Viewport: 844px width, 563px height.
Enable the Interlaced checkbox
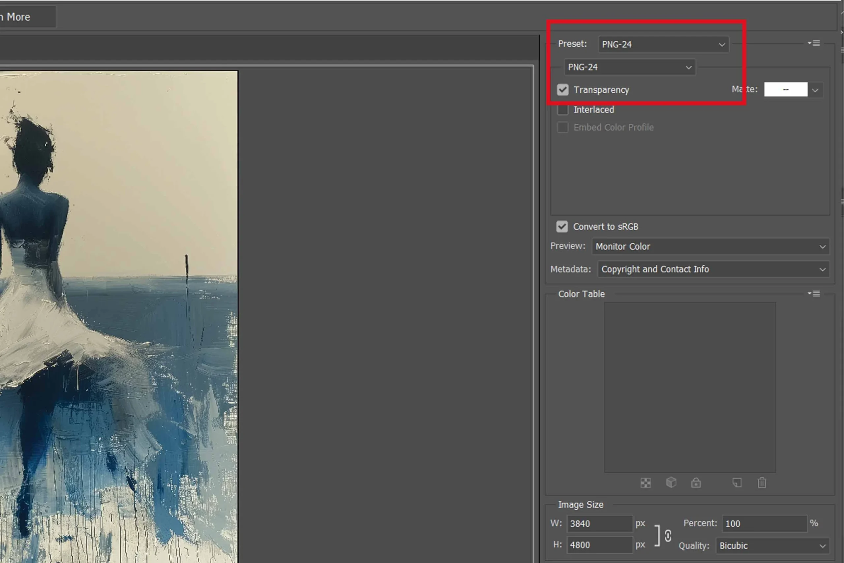pyautogui.click(x=563, y=109)
